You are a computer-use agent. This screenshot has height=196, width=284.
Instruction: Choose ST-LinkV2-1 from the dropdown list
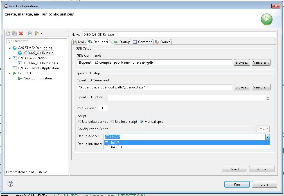186,147
